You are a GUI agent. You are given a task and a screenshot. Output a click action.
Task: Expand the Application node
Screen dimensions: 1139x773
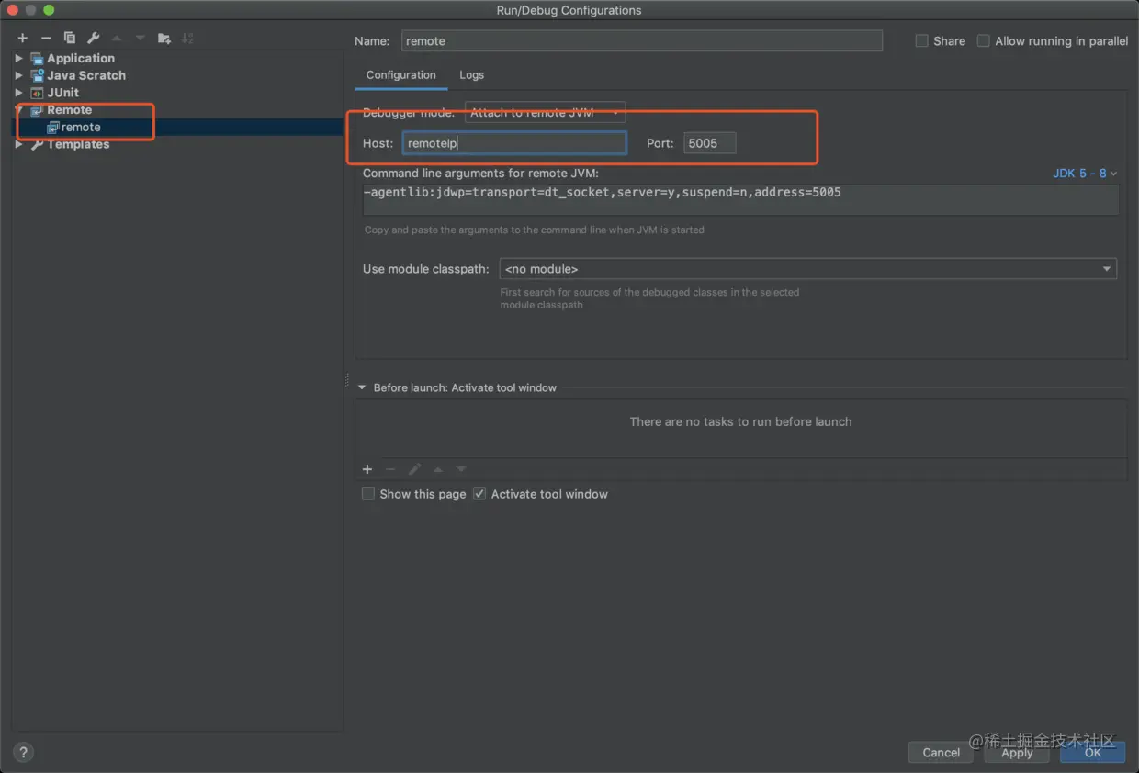coord(19,58)
